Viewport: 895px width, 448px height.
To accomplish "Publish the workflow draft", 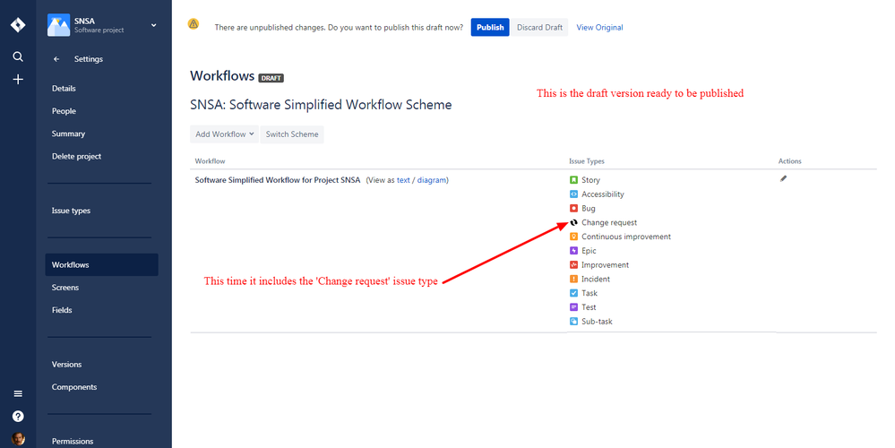I will coord(490,28).
